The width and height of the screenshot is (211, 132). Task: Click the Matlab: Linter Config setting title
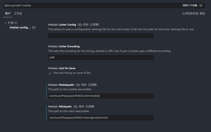[62, 25]
